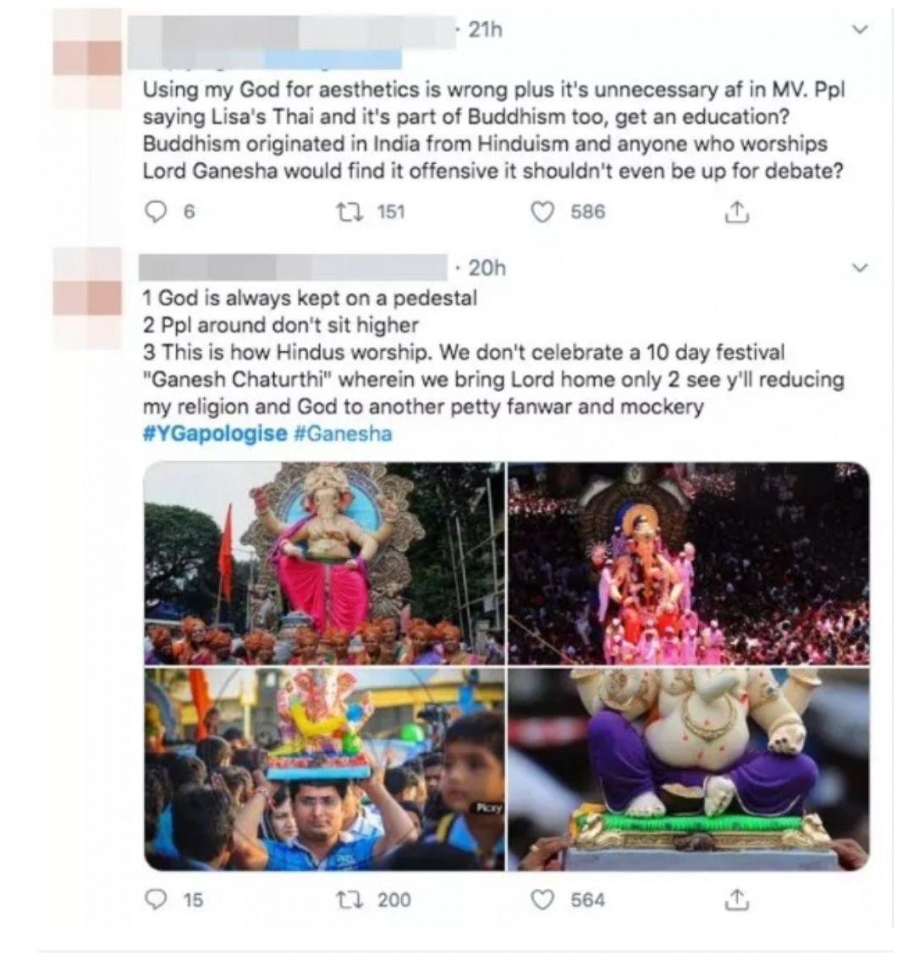The height and width of the screenshot is (954, 914).
Task: Open the nighttime crowd Ganesha photo
Action: 689,563
